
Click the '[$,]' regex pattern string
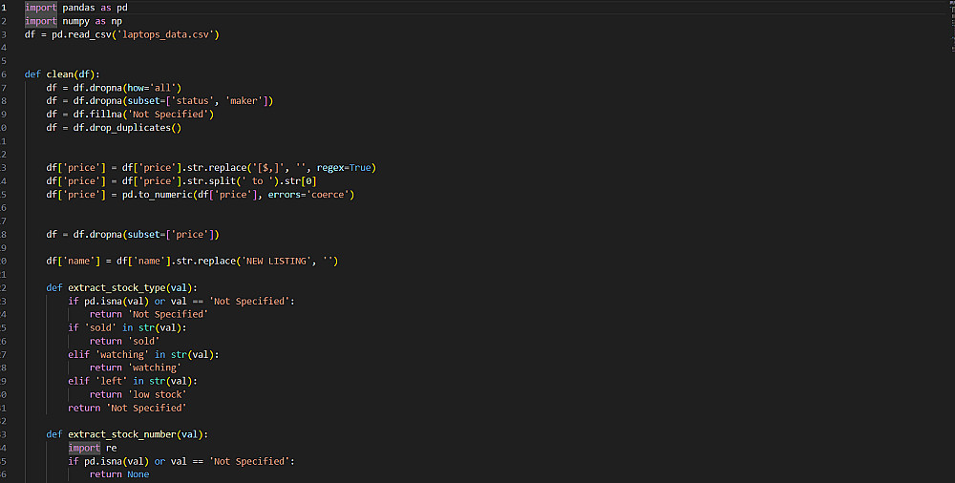click(x=268, y=167)
